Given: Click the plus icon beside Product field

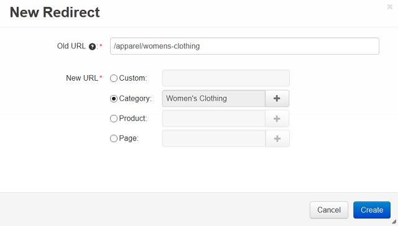Looking at the screenshot, I should click(x=277, y=119).
